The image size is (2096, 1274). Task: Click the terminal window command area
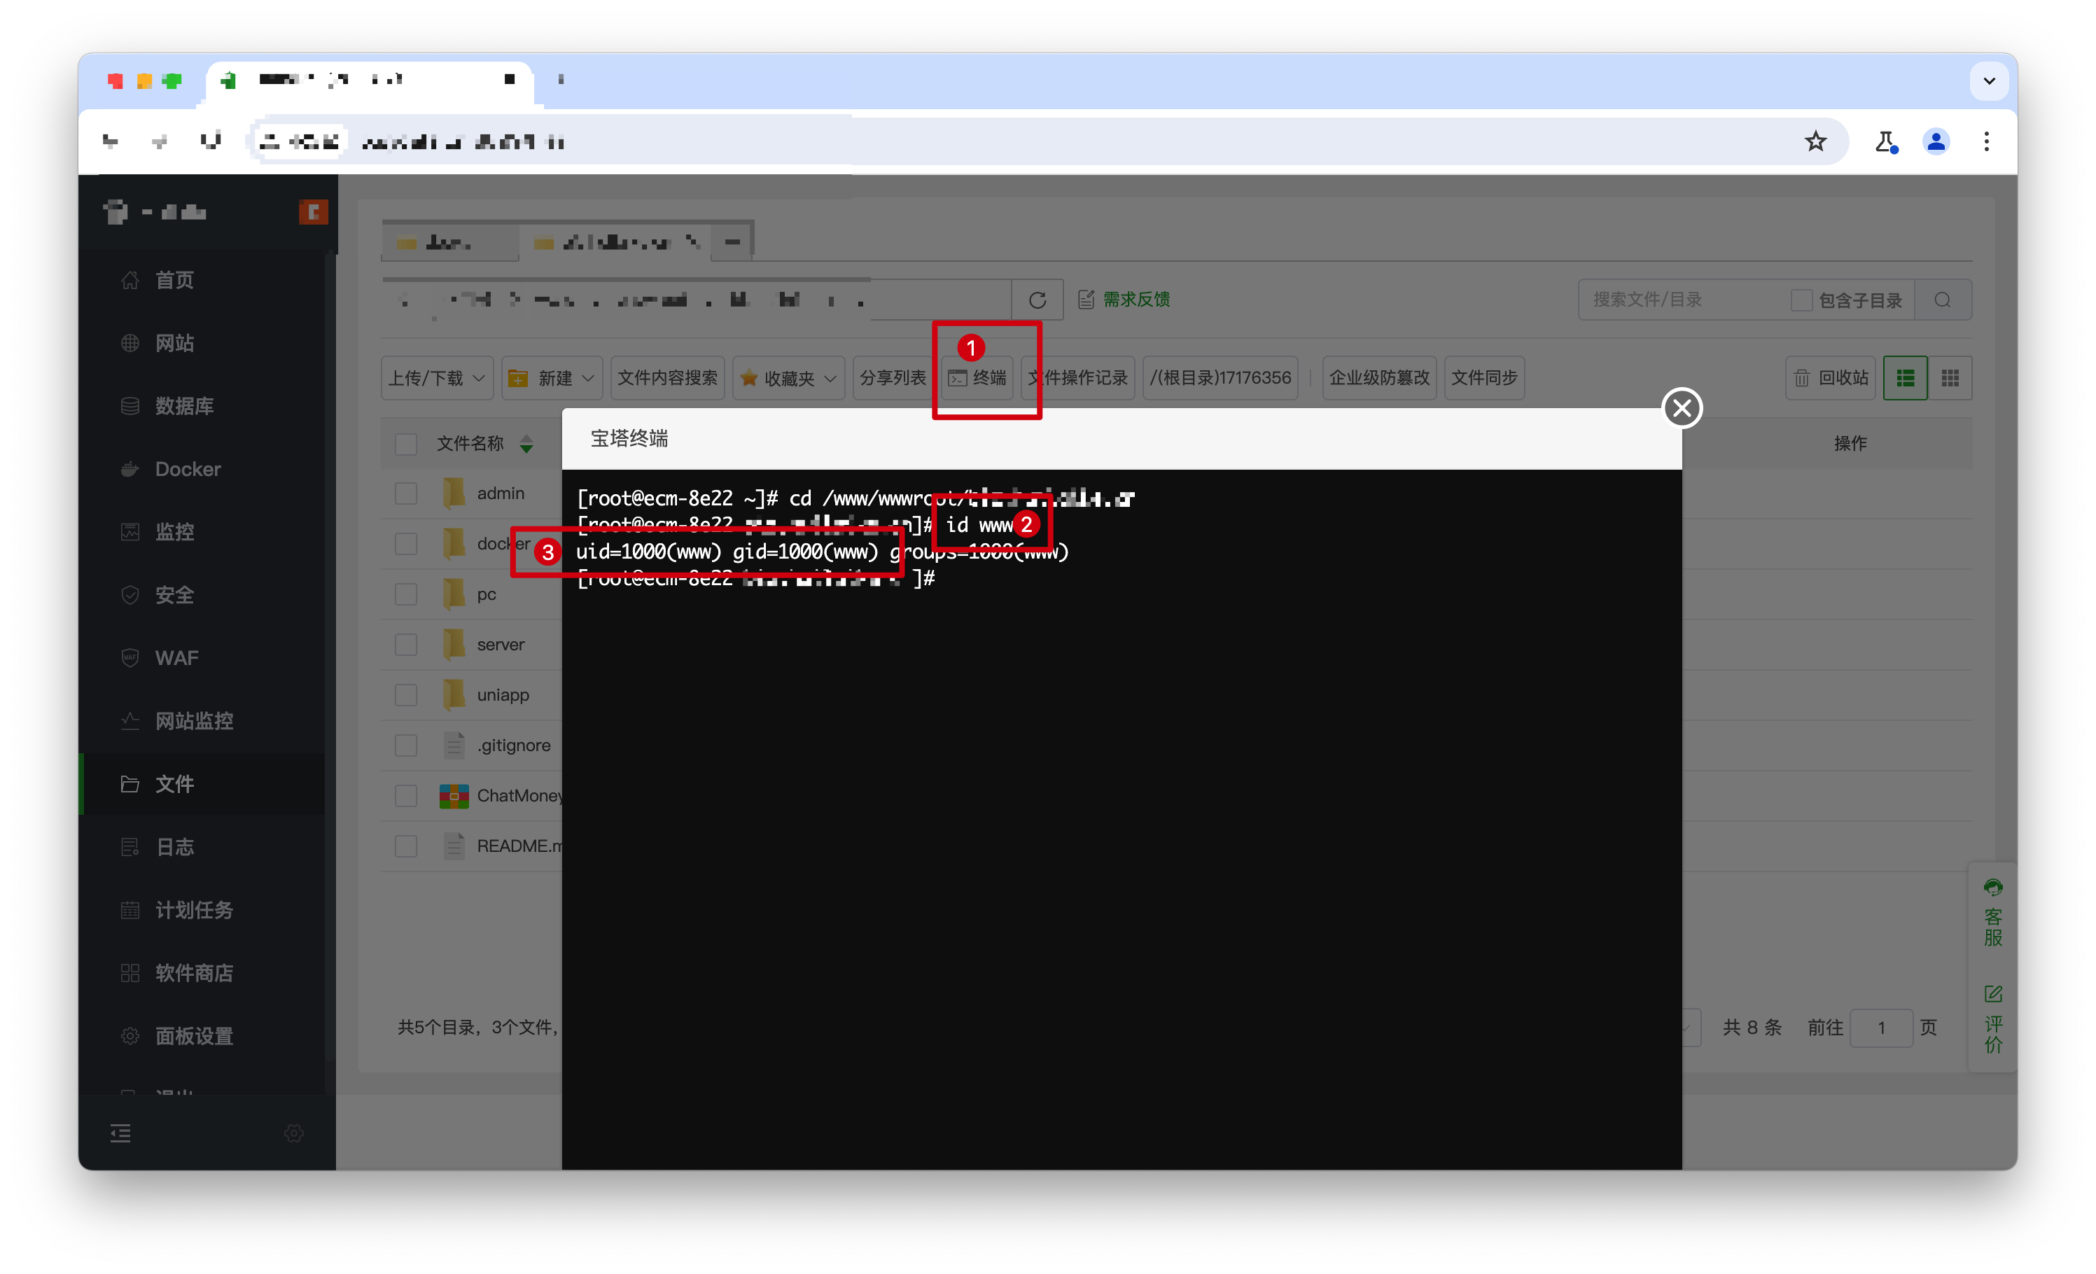[x=1121, y=818]
